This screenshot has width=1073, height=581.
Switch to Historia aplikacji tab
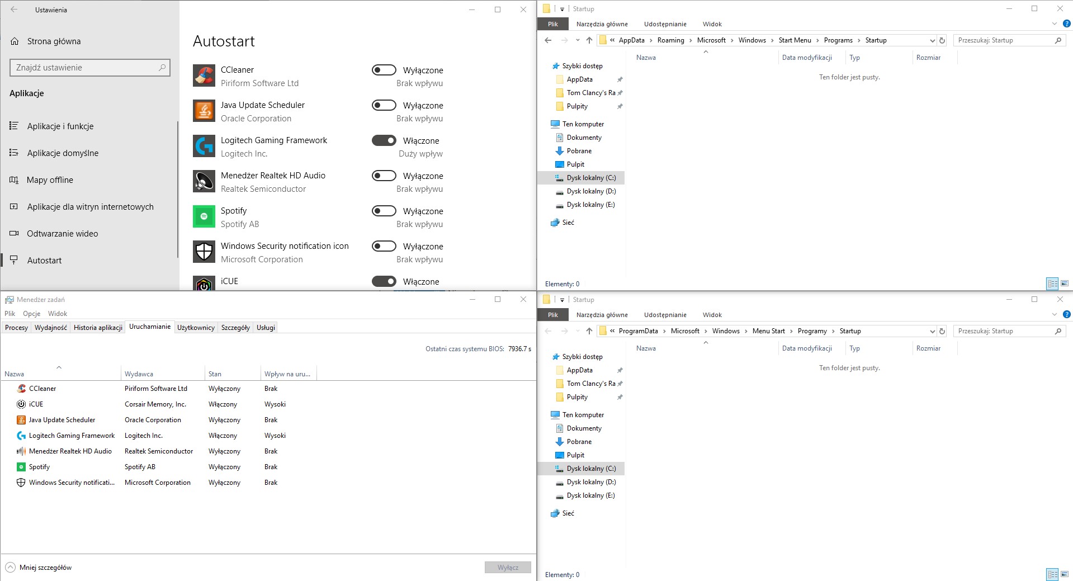point(98,328)
